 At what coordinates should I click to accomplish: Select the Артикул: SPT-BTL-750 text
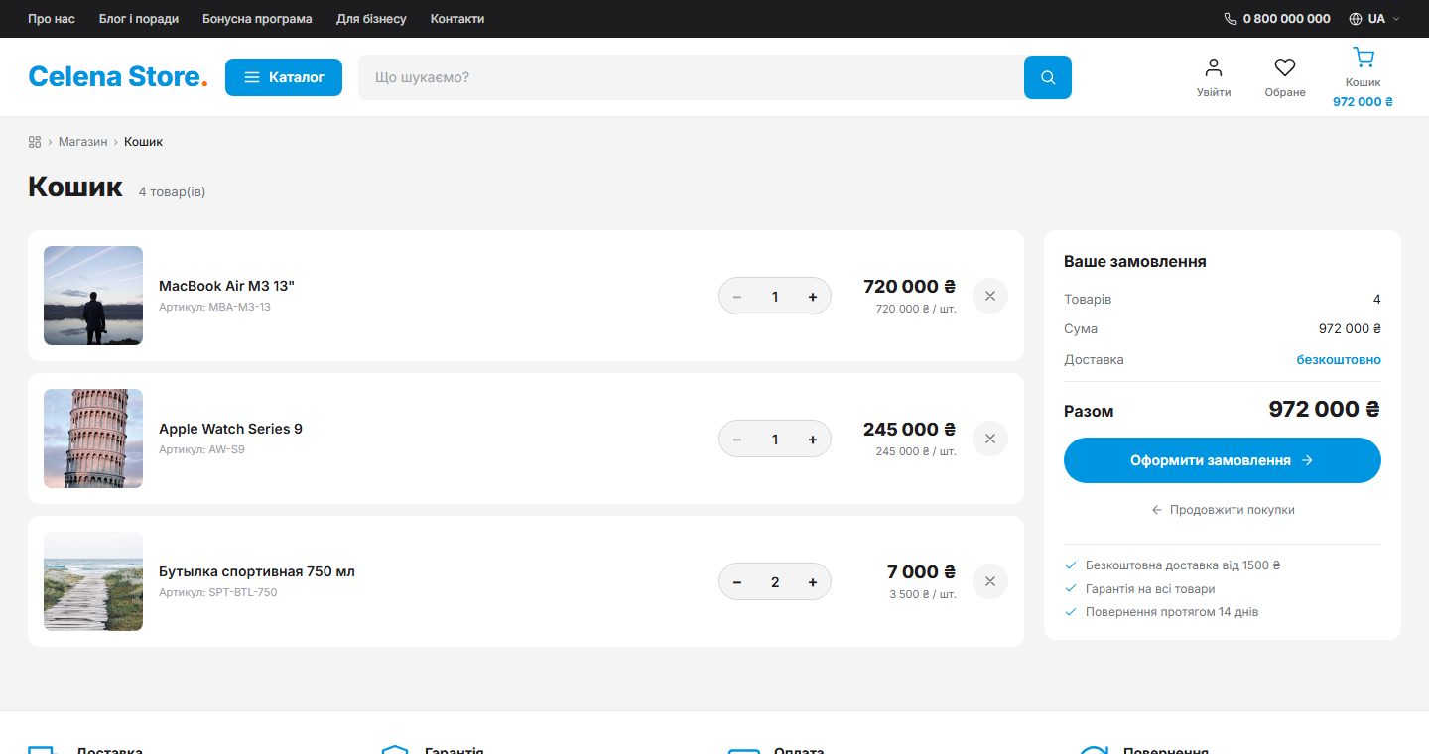pos(218,592)
